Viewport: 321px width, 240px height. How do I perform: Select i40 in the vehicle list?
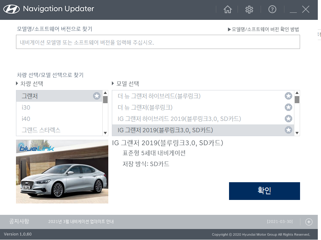click(59, 118)
